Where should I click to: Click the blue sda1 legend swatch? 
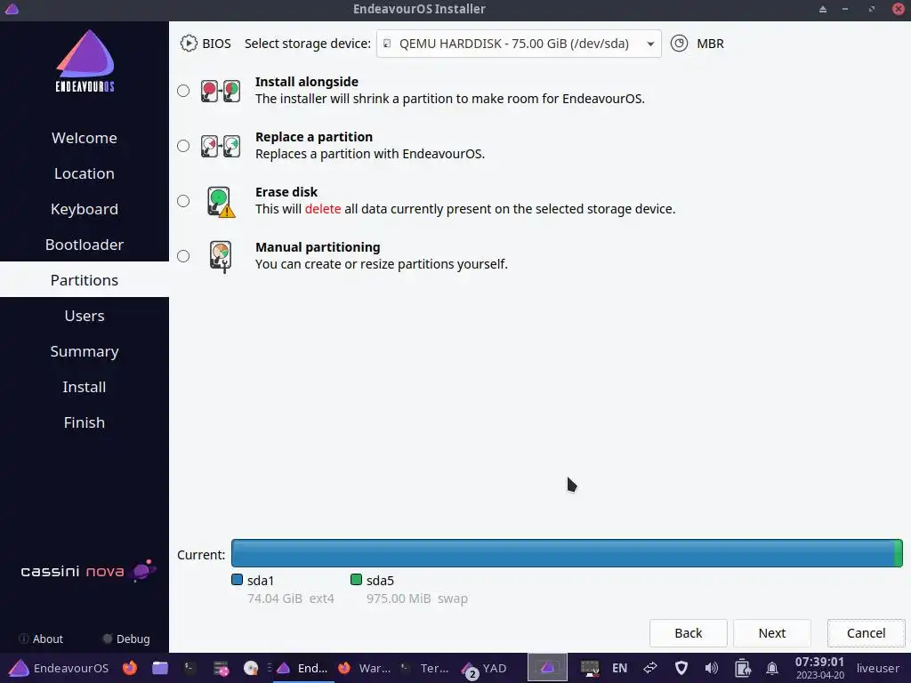[237, 579]
